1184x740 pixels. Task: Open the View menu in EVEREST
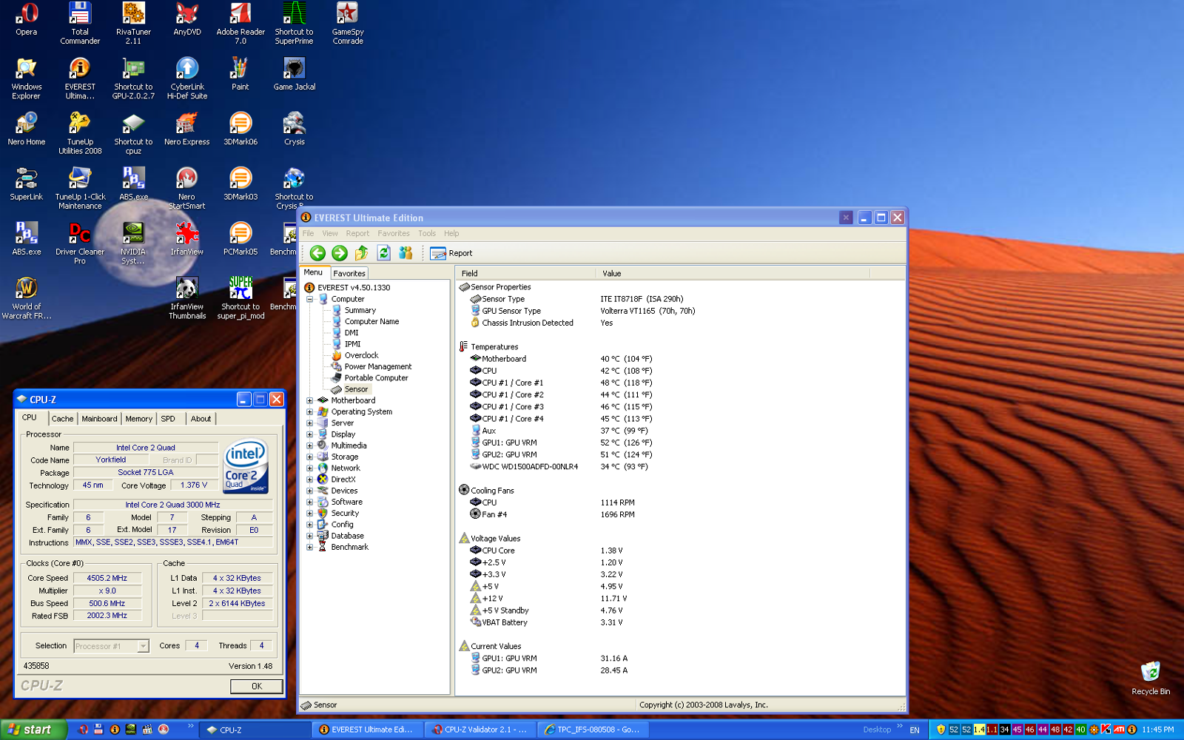[330, 233]
